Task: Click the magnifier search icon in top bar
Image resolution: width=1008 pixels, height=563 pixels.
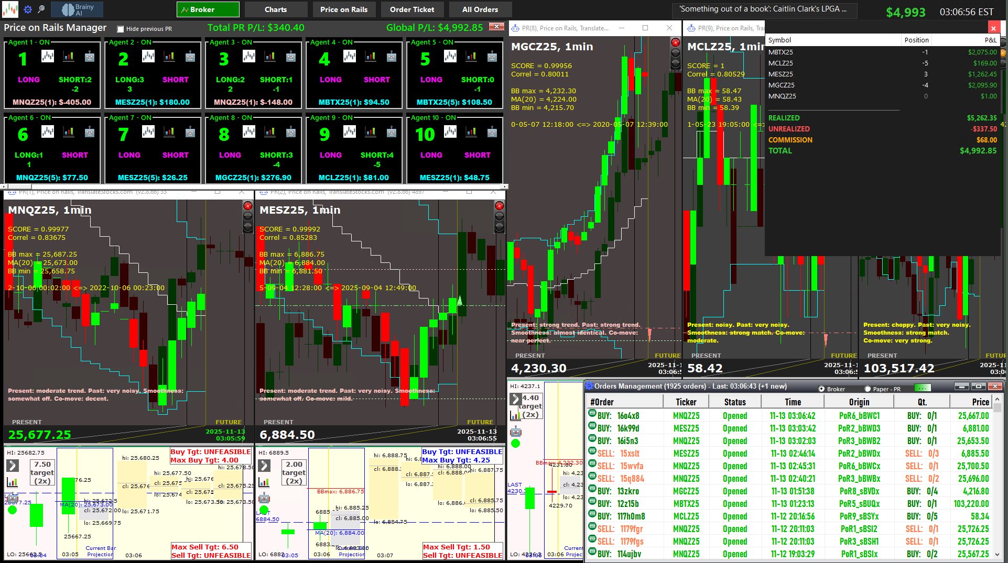Action: pyautogui.click(x=41, y=9)
